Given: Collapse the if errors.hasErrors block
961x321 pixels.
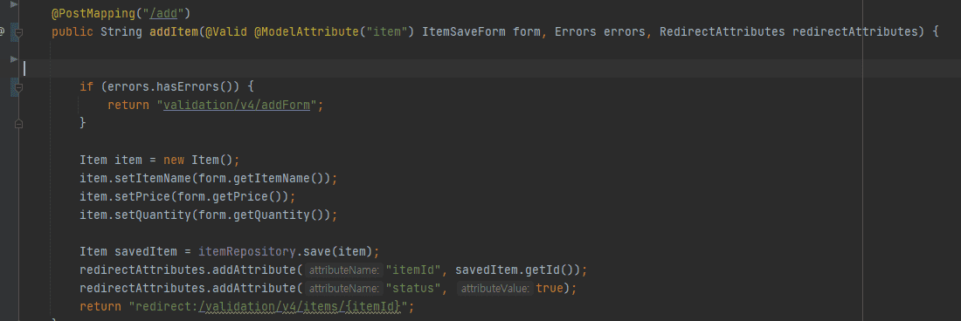Looking at the screenshot, I should [17, 87].
